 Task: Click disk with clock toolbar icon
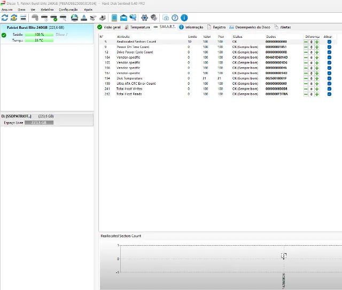(44, 18)
